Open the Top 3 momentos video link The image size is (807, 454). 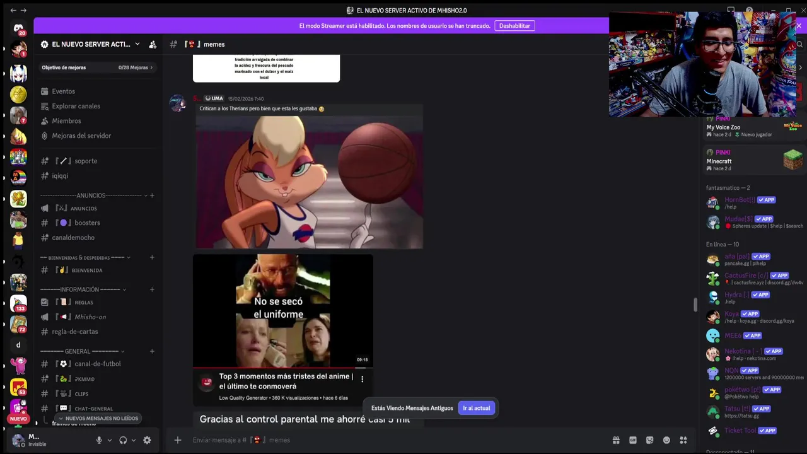(x=286, y=381)
